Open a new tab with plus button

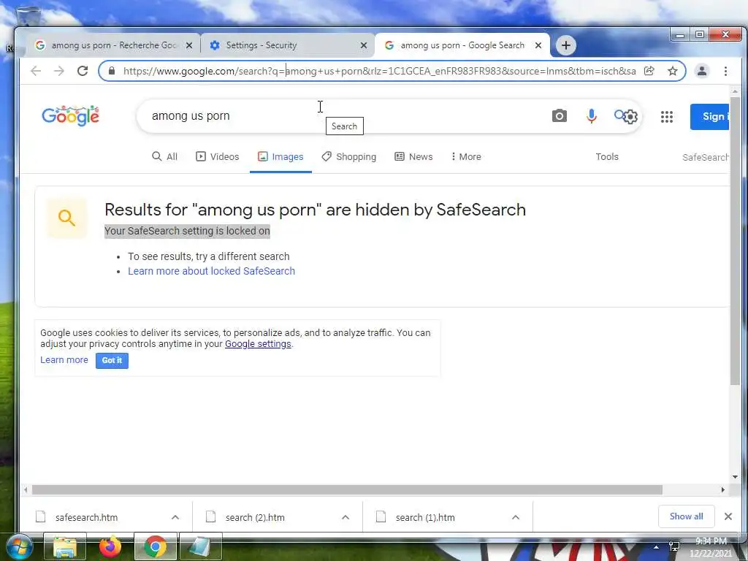(x=566, y=45)
